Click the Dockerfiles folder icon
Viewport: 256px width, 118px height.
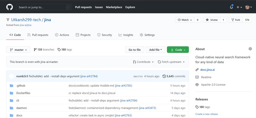click(x=11, y=93)
